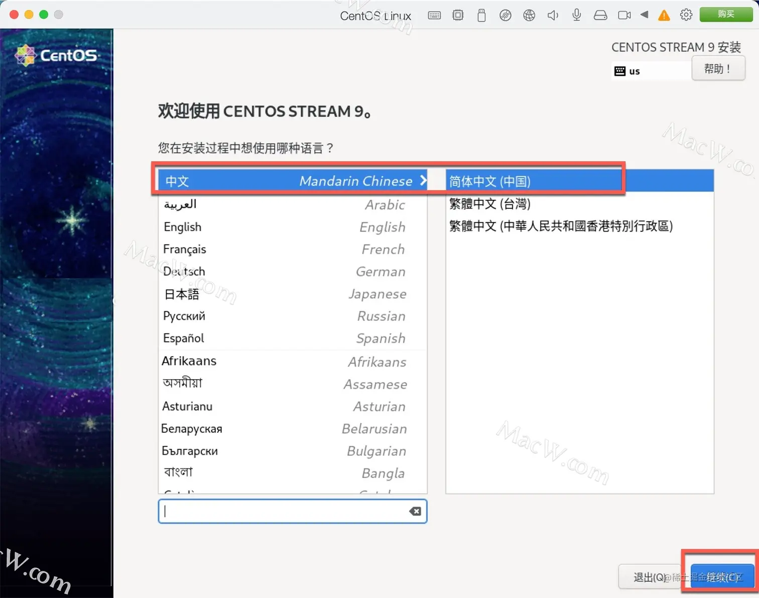The image size is (759, 598).
Task: Click the yellow minimize window button
Action: tap(29, 15)
